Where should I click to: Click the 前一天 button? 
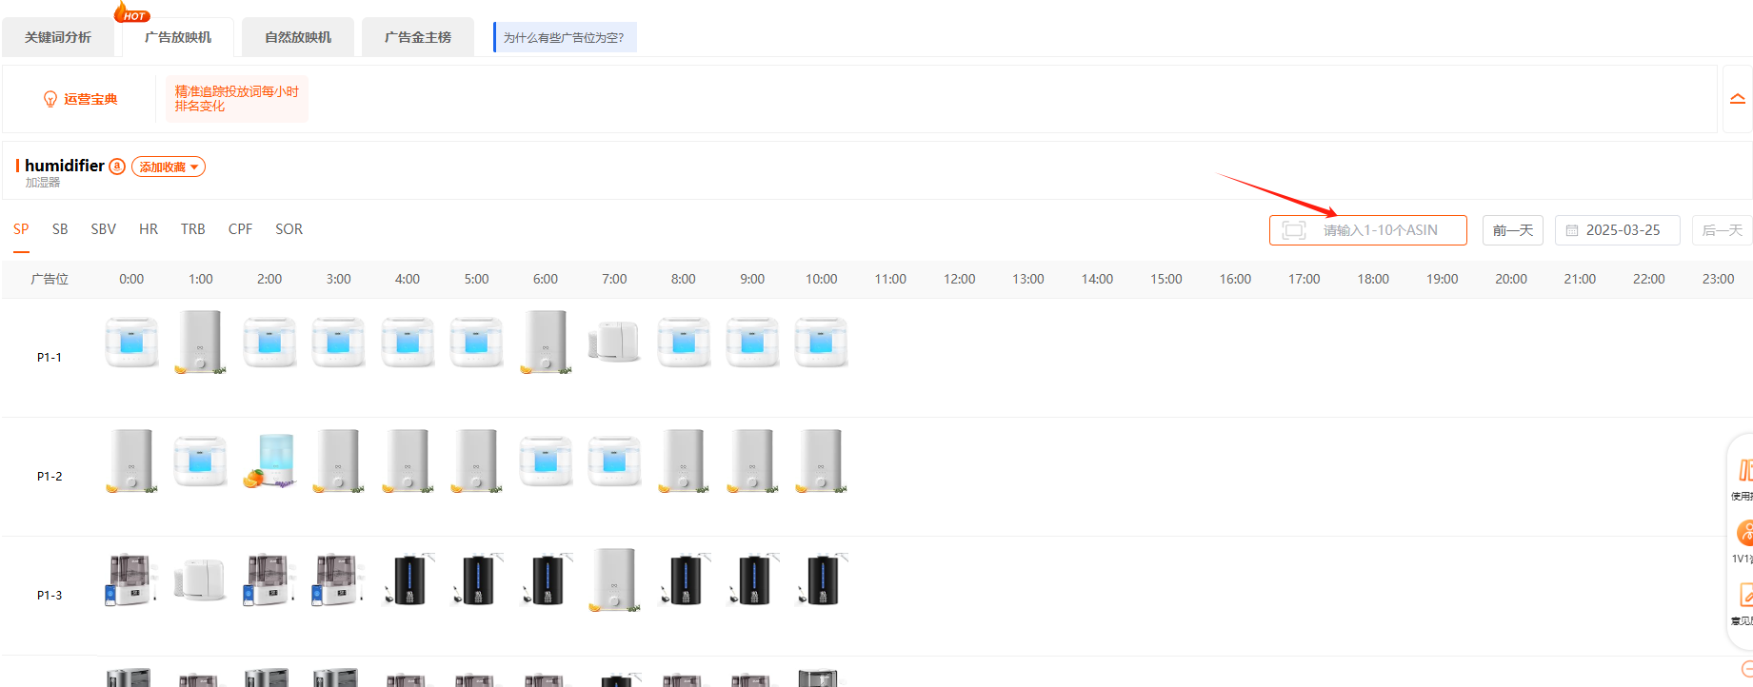click(x=1513, y=230)
